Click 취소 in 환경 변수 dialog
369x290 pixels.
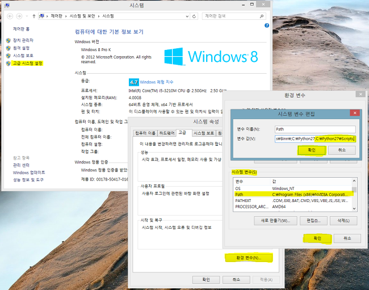347,238
